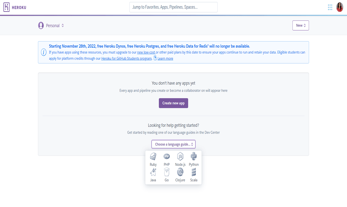Open the Python language guide
Image resolution: width=347 pixels, height=207 pixels.
[x=193, y=159]
